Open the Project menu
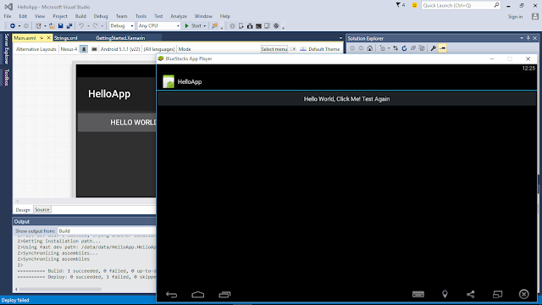 (60, 16)
